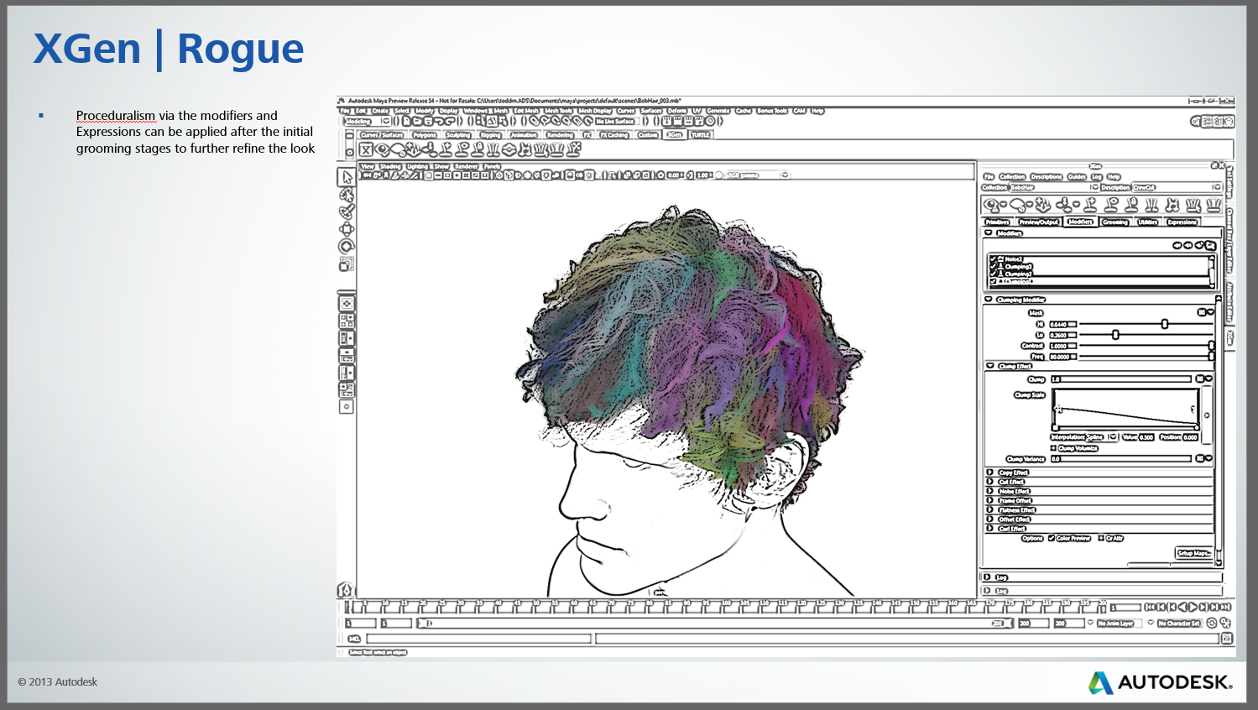
Task: Collapse the Clump Effect section
Action: 990,366
